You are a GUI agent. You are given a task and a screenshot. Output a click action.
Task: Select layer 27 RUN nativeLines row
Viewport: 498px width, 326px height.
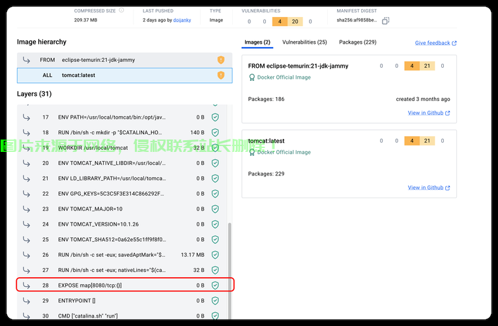(x=123, y=270)
